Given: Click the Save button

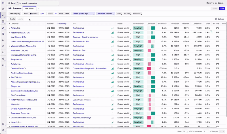Looking at the screenshot, I should click(x=222, y=9).
